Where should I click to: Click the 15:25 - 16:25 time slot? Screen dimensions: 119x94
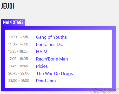coord(18,51)
